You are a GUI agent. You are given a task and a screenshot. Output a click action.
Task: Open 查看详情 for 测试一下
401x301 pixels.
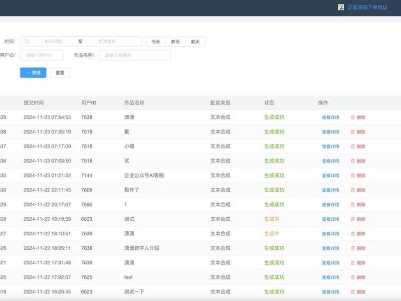330,292
